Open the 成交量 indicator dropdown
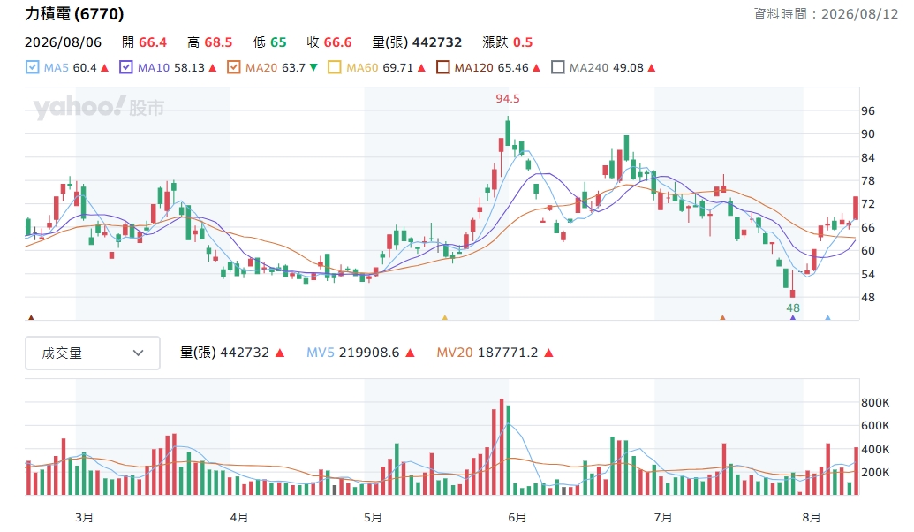The height and width of the screenshot is (532, 914). pyautogui.click(x=93, y=353)
